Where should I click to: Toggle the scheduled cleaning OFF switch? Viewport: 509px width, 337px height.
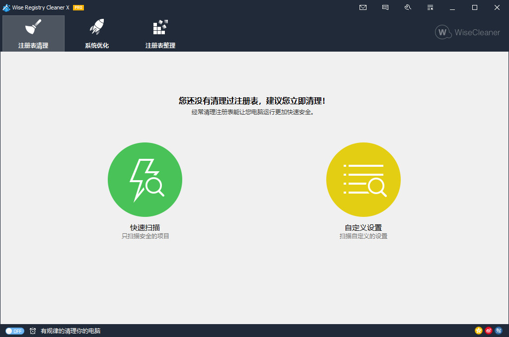tap(15, 331)
